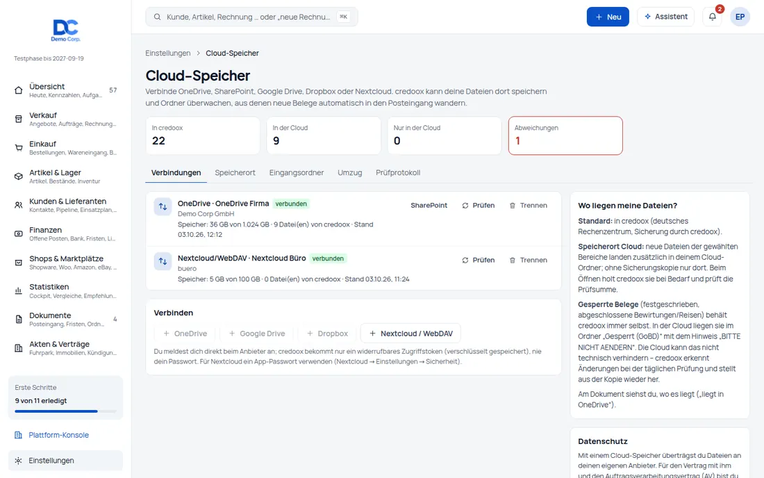Click the Google Drive connect button
Screen dimensions: 764x478
[x=257, y=333]
